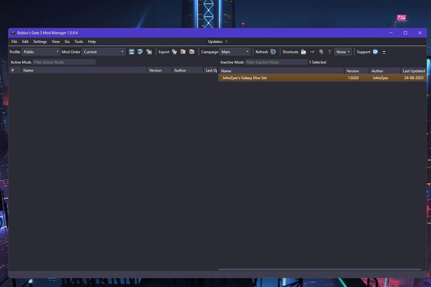Sort inactive mods by Author column
The height and width of the screenshot is (287, 431).
(x=385, y=71)
